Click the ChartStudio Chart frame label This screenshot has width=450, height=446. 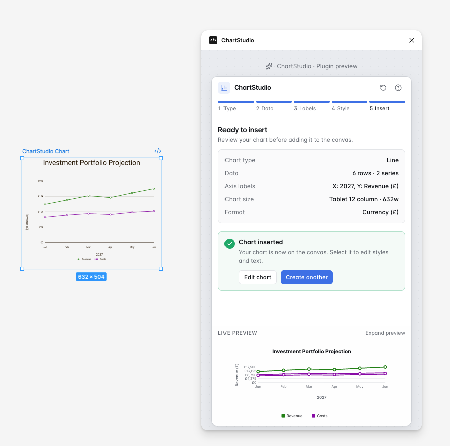point(46,151)
